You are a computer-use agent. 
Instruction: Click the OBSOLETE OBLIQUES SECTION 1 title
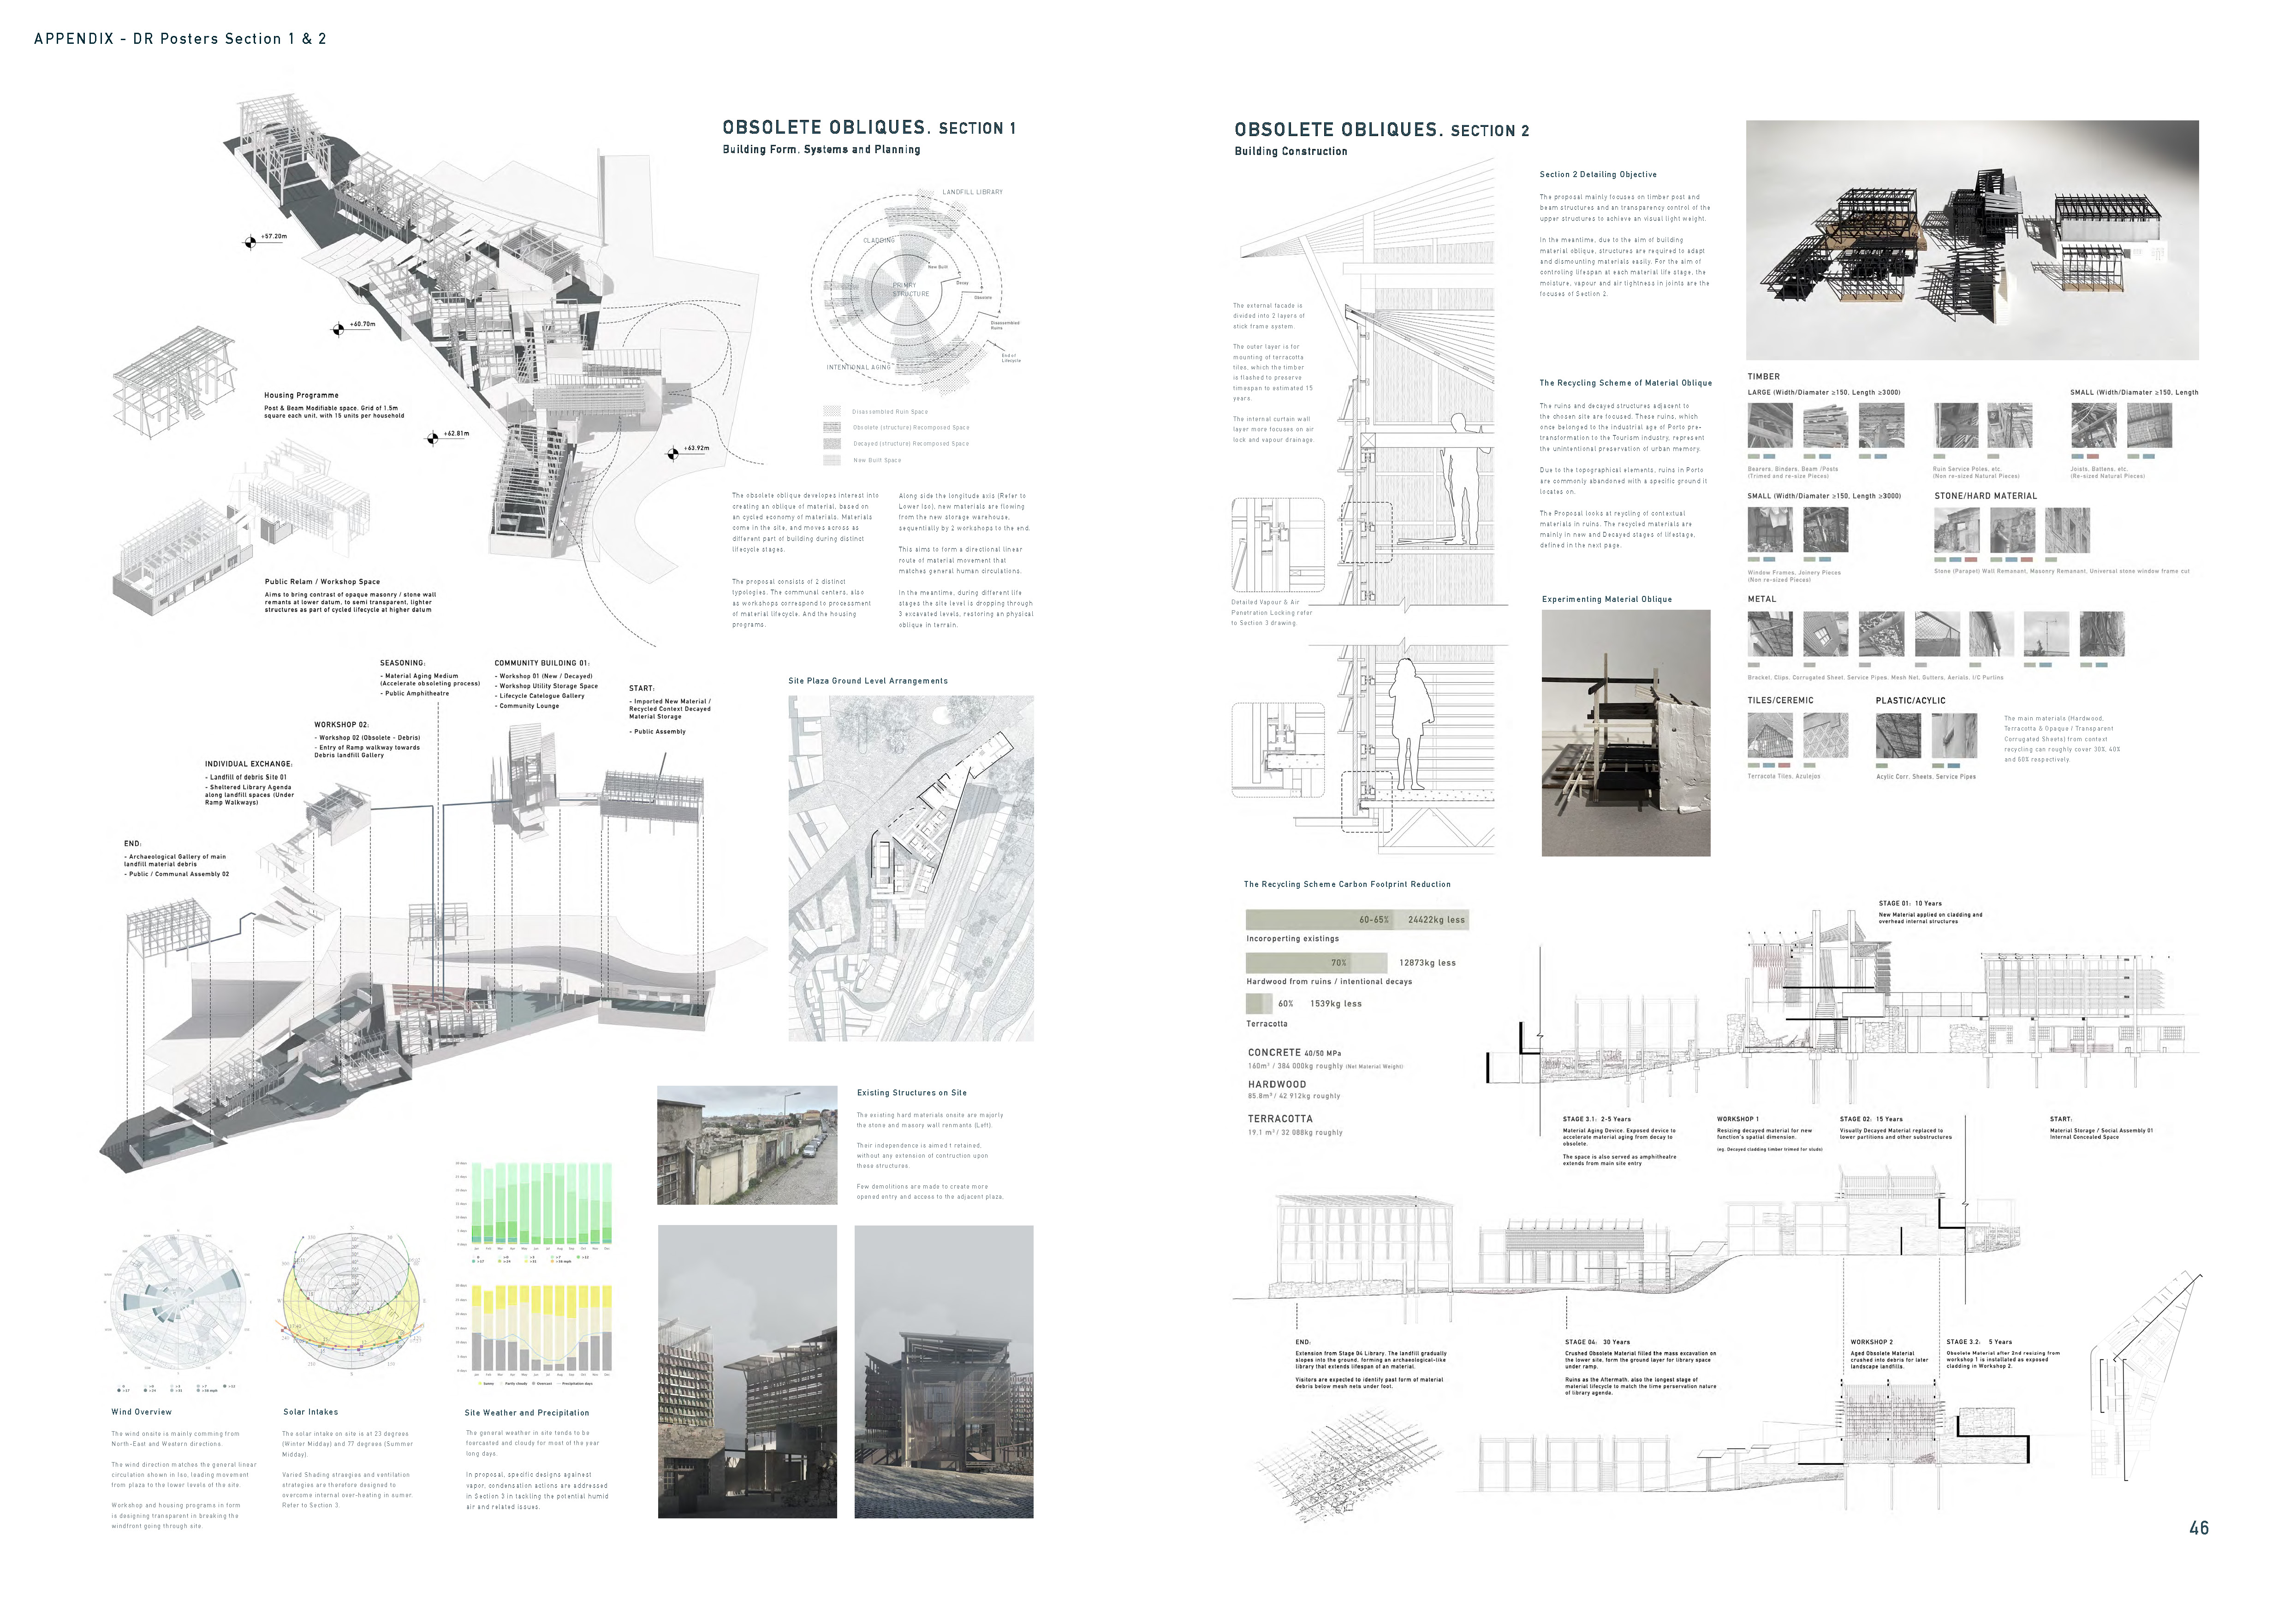tap(868, 127)
